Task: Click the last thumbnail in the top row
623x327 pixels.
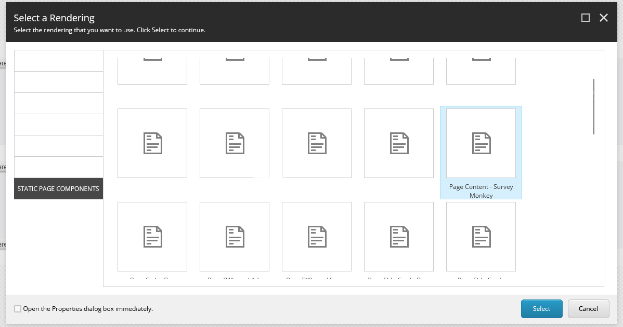Action: tap(481, 67)
